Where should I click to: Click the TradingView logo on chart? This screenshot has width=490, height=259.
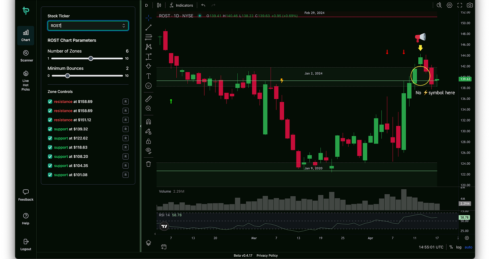coord(164,226)
